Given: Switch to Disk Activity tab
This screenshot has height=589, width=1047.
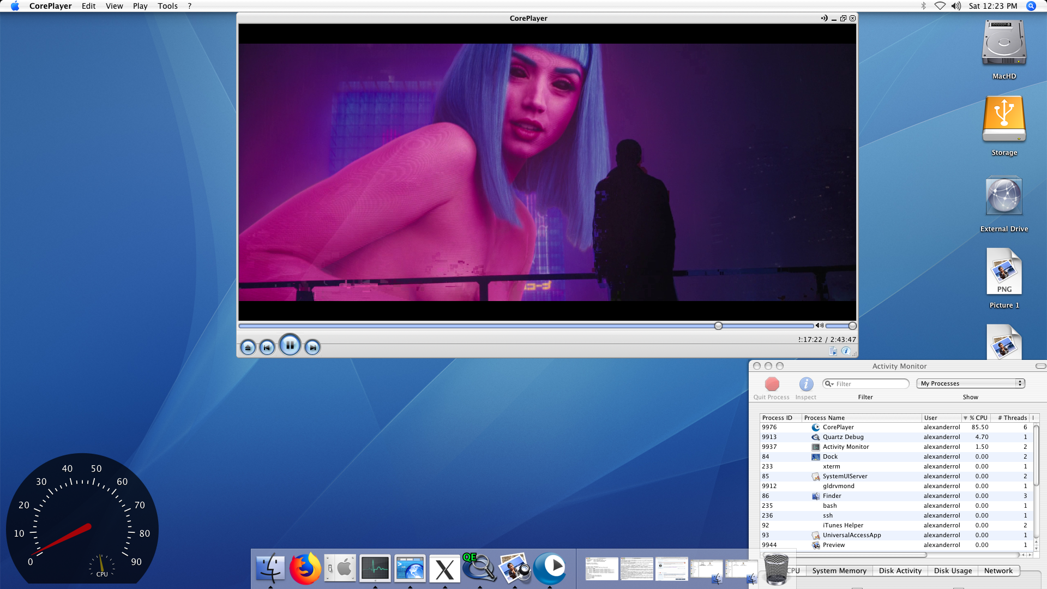Looking at the screenshot, I should [x=900, y=570].
